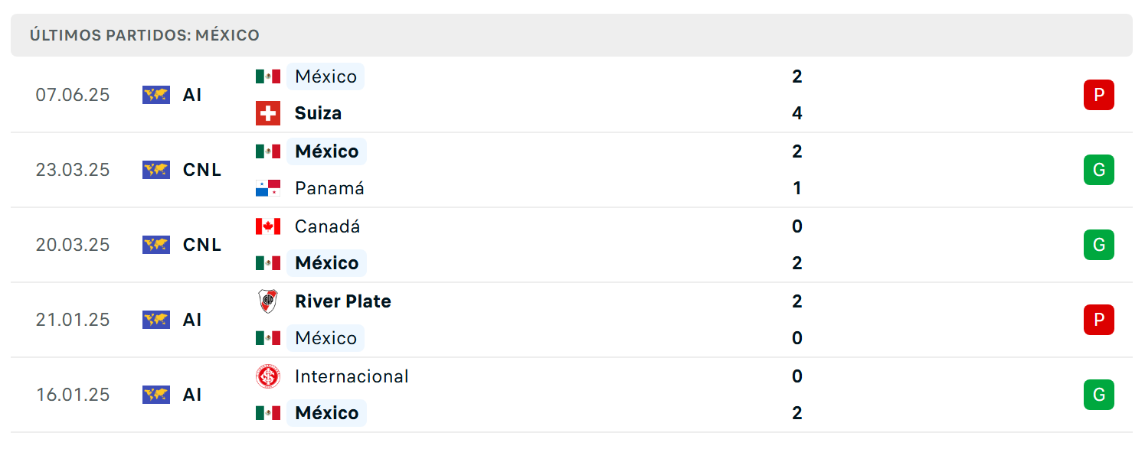Click the red P badge for the Suiza match
This screenshot has height=449, width=1145.
(x=1099, y=95)
